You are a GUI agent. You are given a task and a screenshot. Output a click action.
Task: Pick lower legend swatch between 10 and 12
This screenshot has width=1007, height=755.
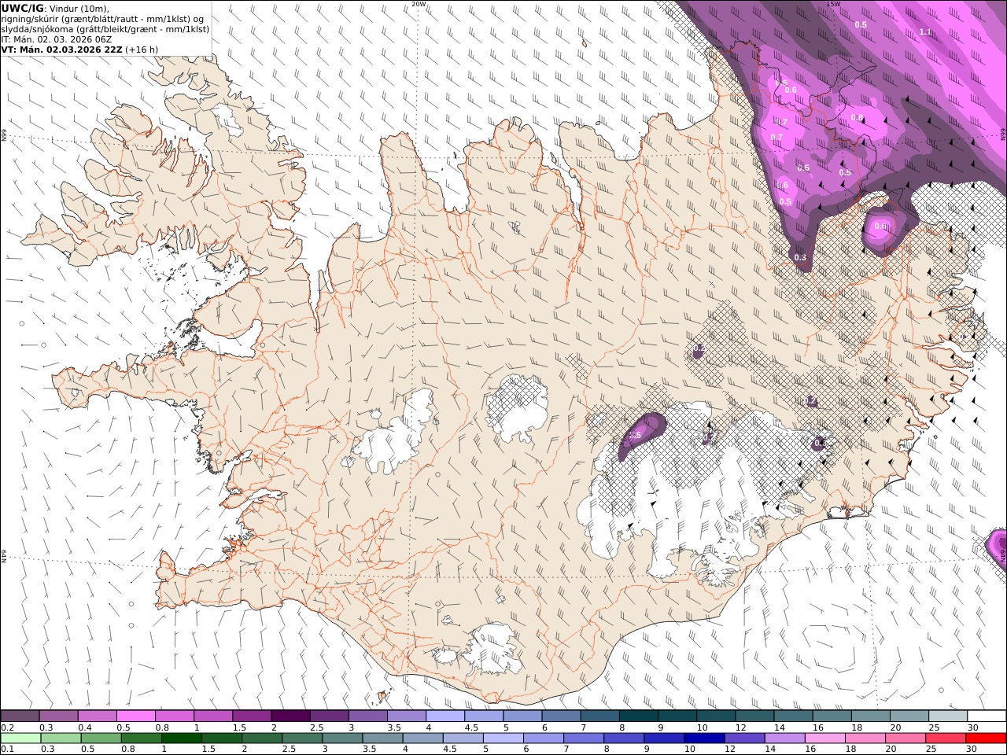704,738
